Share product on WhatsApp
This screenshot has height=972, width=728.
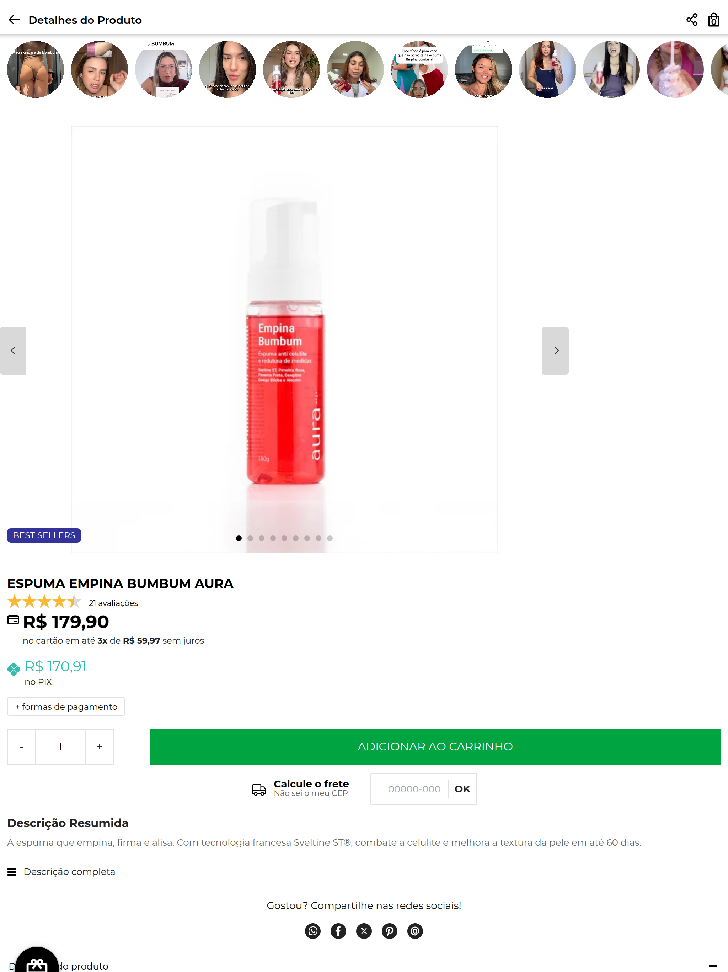tap(312, 931)
